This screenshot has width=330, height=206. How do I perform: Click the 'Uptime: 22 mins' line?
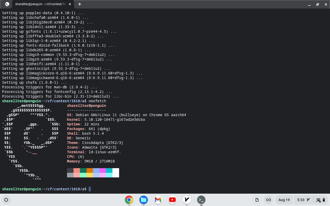(x=83, y=124)
